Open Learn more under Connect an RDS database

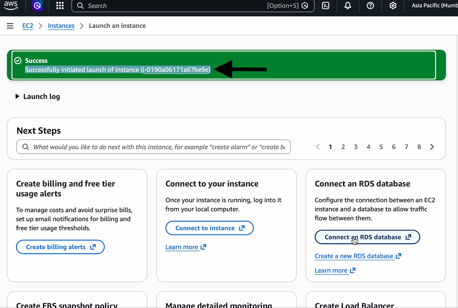click(x=335, y=271)
